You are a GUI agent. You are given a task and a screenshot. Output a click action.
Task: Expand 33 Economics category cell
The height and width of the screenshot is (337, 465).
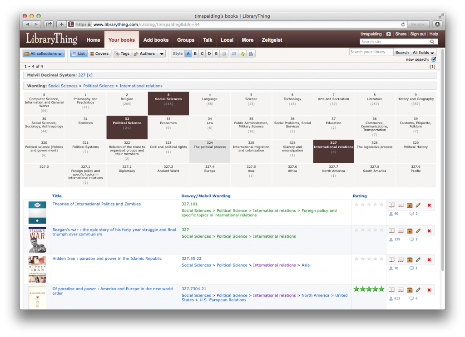(168, 127)
